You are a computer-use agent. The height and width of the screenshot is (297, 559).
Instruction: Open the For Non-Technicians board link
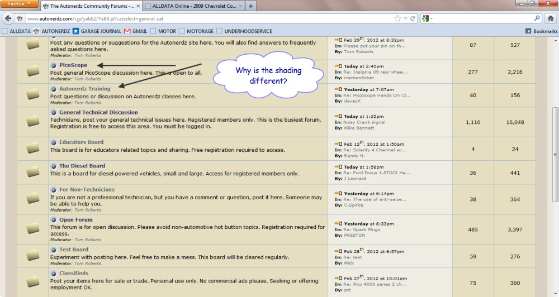(87, 189)
